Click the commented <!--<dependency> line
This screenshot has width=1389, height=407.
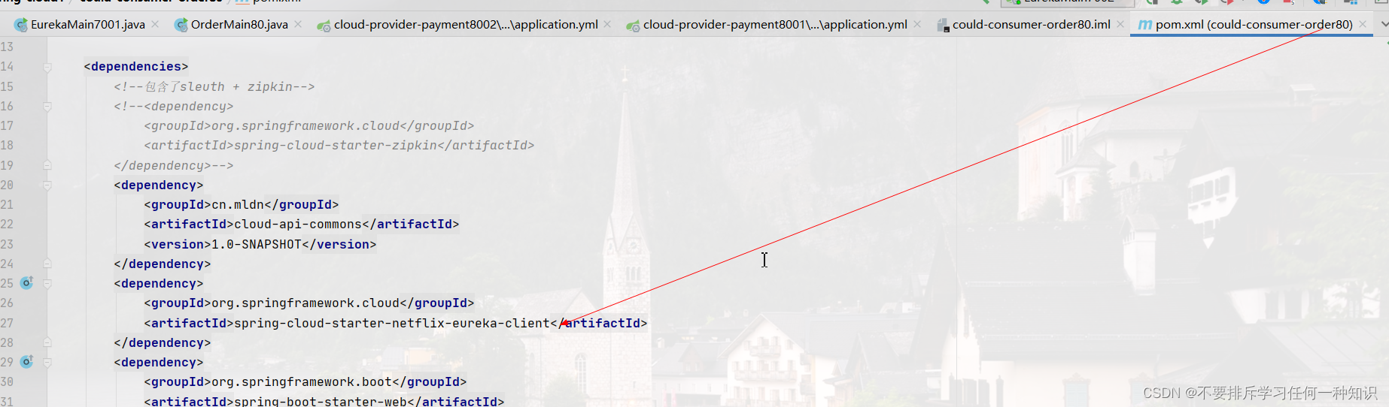tap(174, 106)
